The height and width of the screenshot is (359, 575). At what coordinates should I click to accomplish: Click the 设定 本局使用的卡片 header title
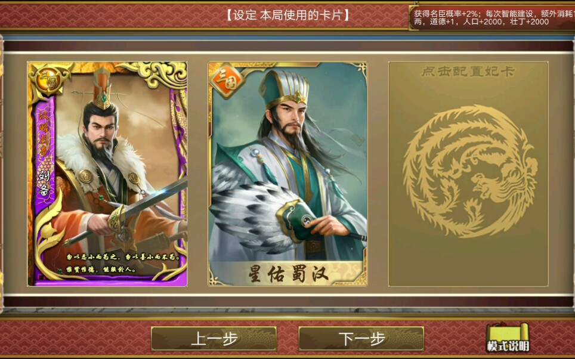coord(287,16)
